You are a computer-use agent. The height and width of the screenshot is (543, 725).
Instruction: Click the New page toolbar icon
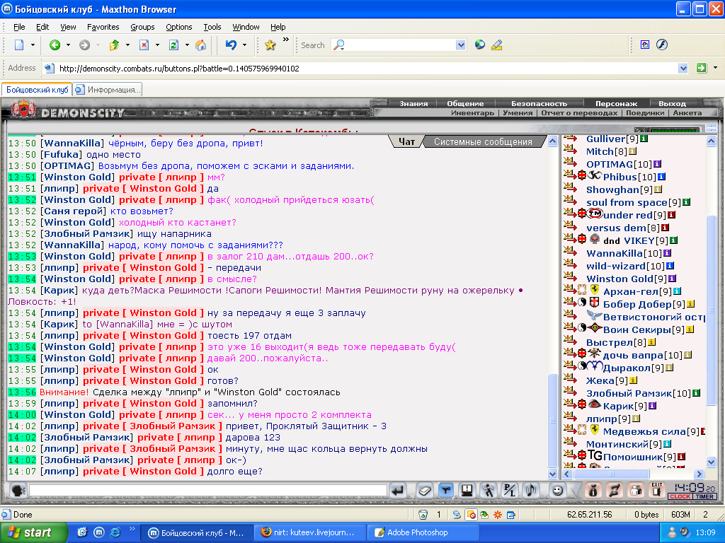pos(19,45)
